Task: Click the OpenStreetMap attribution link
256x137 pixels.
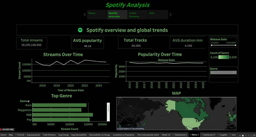Action: pyautogui.click(x=138, y=129)
